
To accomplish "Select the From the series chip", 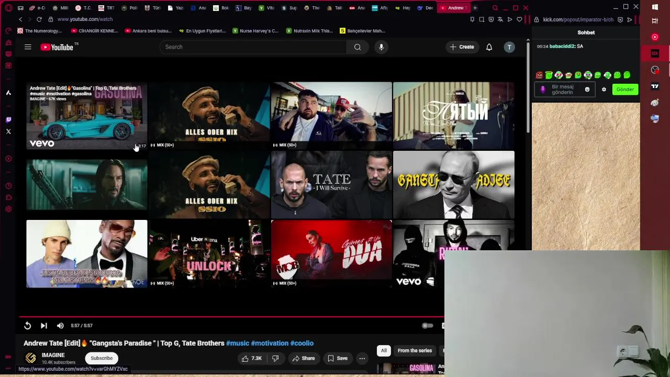I will click(x=415, y=351).
